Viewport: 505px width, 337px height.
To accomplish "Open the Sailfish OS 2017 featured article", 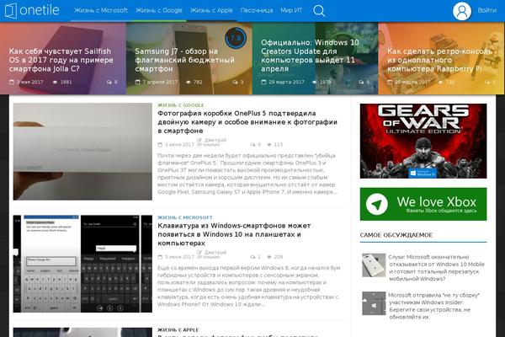I will pos(61,60).
